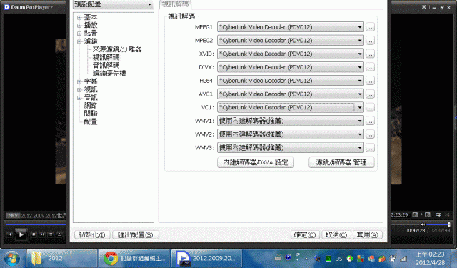The width and height of the screenshot is (457, 268).
Task: Click the MKV format badge
Action: tap(13, 216)
